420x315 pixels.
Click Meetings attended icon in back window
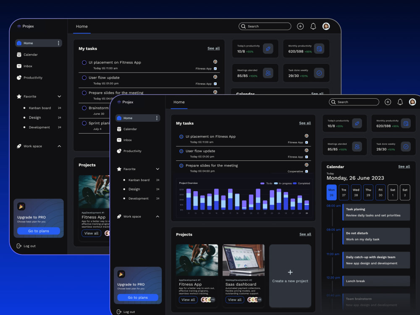click(x=268, y=73)
